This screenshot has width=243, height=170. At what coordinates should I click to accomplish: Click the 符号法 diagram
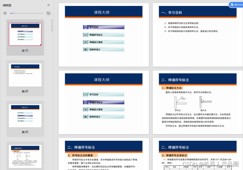(180, 102)
